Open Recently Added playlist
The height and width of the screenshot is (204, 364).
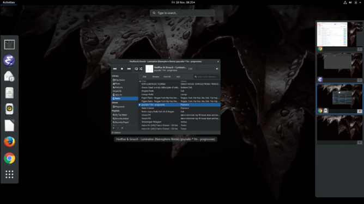pyautogui.click(x=125, y=119)
